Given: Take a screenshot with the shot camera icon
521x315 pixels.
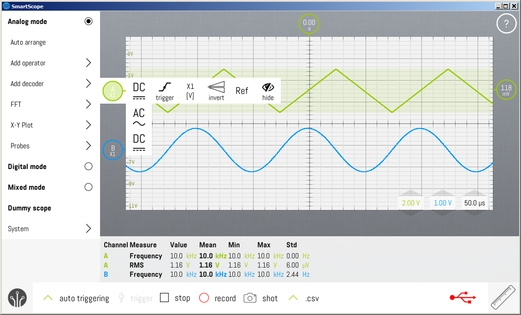Looking at the screenshot, I should [x=250, y=298].
